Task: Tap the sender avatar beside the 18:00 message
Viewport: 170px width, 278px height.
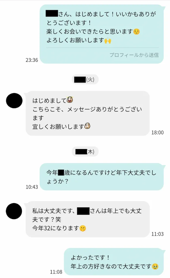Action: 14,100
